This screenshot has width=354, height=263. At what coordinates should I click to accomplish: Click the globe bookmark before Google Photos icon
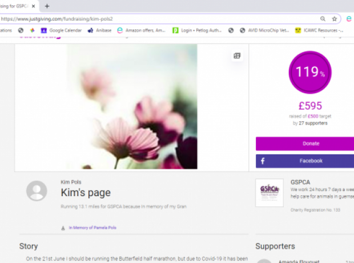pyautogui.click(x=21, y=30)
